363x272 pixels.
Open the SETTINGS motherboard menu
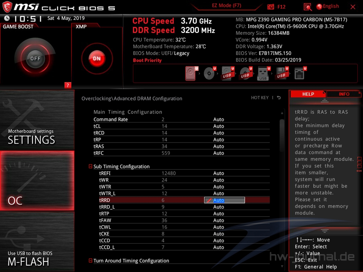pyautogui.click(x=37, y=120)
